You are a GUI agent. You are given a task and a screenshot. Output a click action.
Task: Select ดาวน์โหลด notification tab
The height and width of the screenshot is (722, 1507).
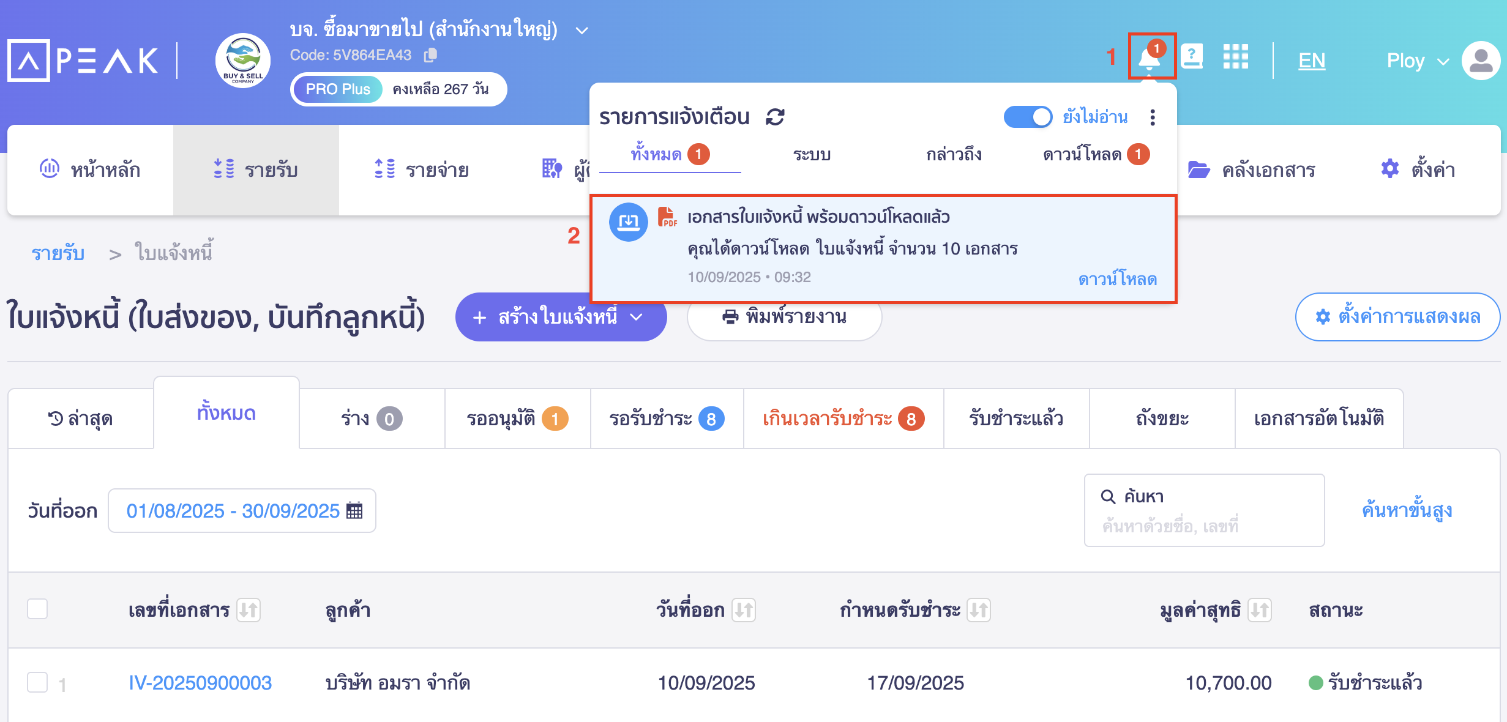click(x=1096, y=154)
